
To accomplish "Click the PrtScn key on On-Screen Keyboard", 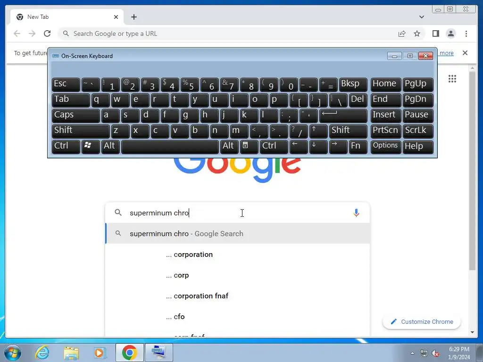I will (386, 131).
